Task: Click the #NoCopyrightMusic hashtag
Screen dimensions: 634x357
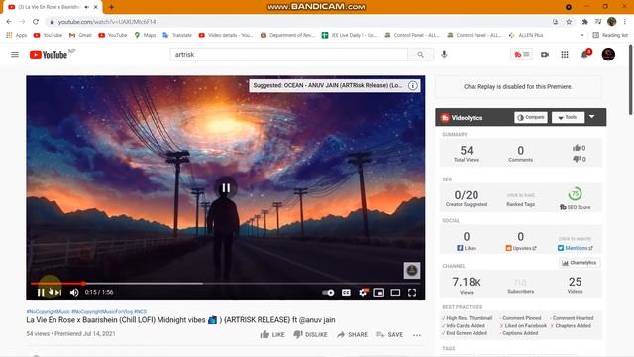Action: point(49,312)
